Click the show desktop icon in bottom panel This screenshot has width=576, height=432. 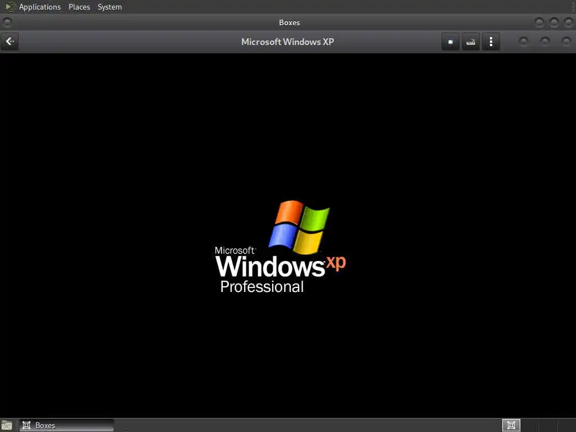(7, 425)
